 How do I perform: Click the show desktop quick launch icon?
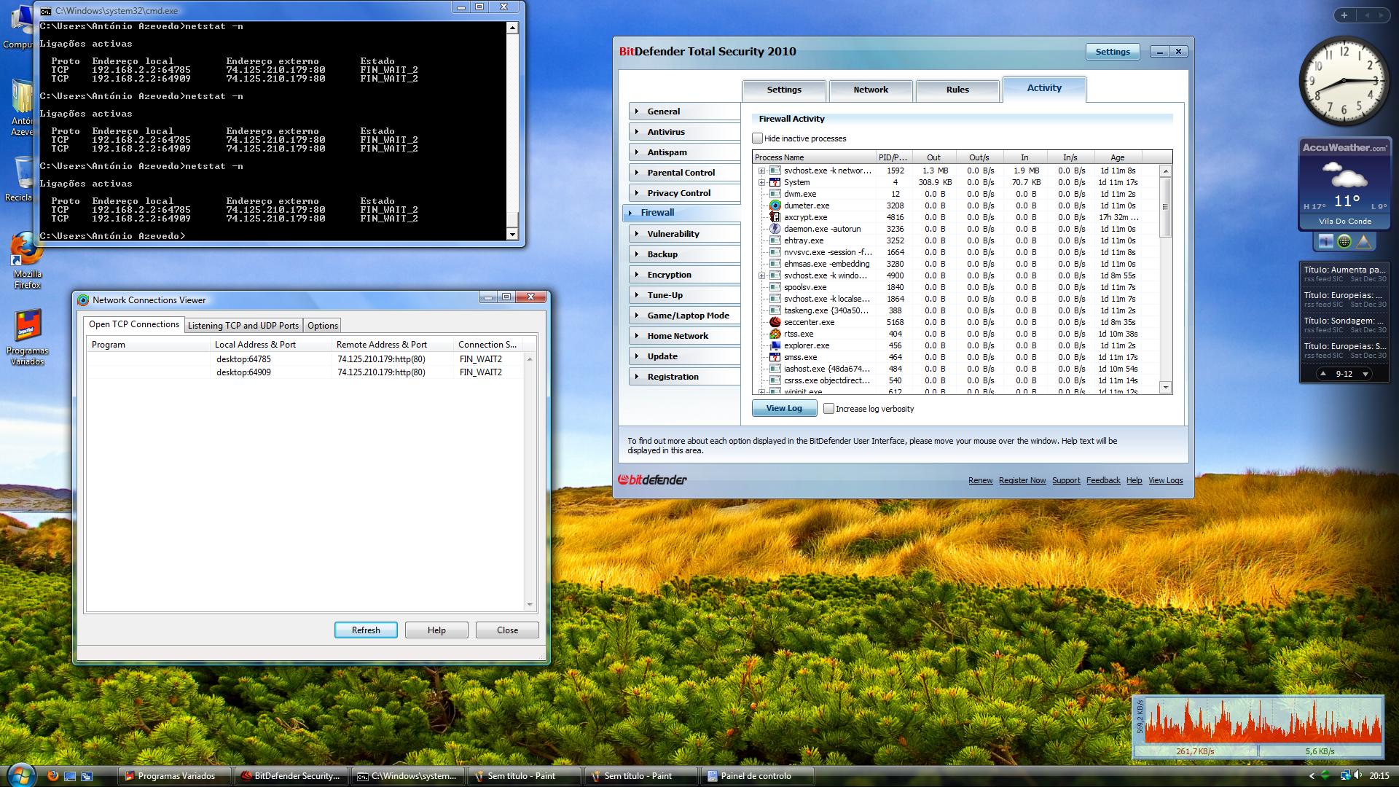pyautogui.click(x=70, y=776)
